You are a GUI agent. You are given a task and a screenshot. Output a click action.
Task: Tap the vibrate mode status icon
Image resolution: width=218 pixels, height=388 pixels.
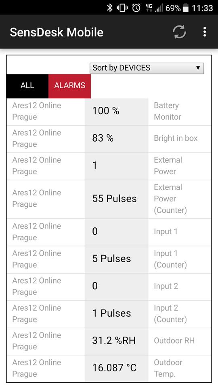(x=122, y=8)
